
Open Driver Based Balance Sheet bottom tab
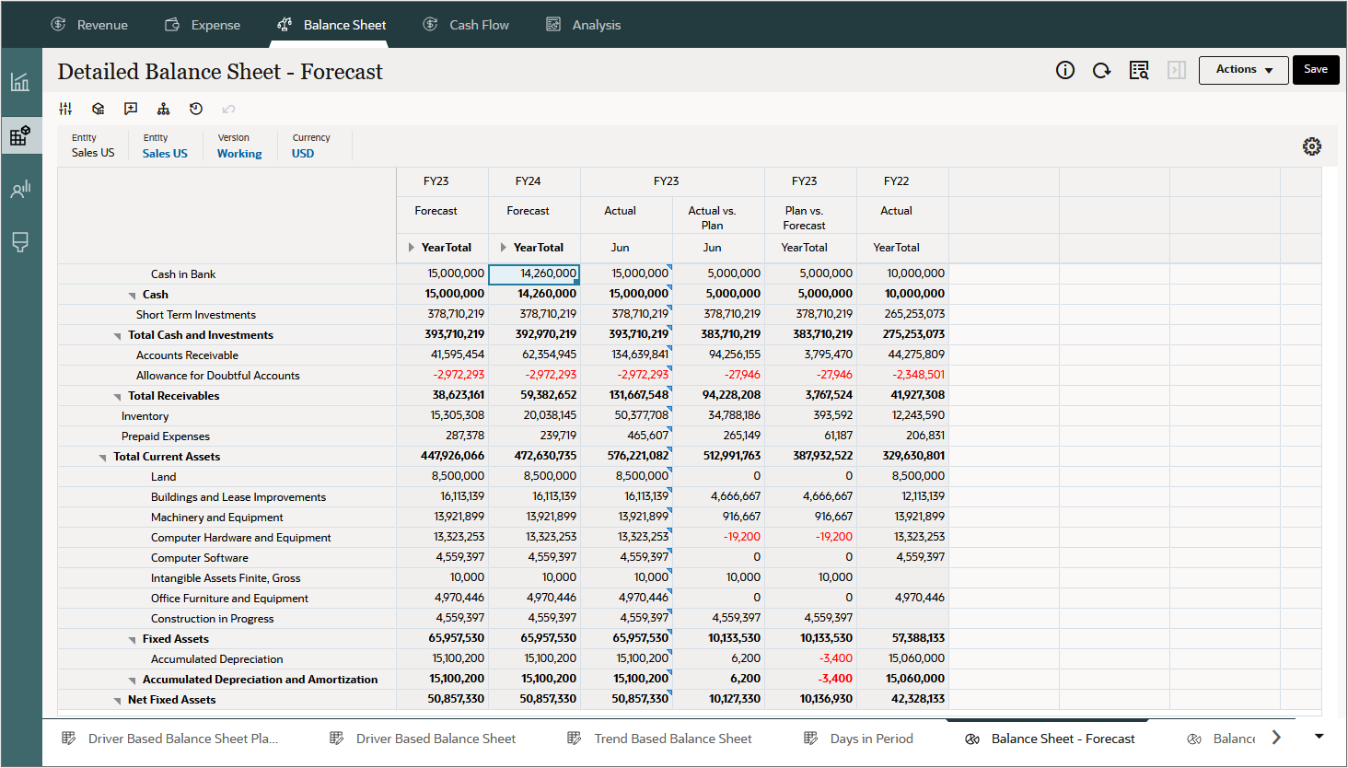[x=424, y=739]
